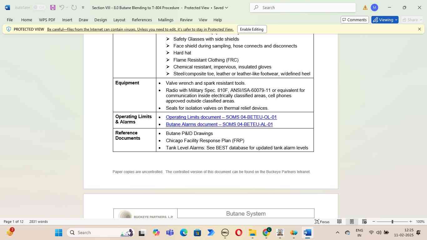This screenshot has height=240, width=427.
Task: Click the 'Butane P&ID Drawings' text
Action: pyautogui.click(x=189, y=133)
